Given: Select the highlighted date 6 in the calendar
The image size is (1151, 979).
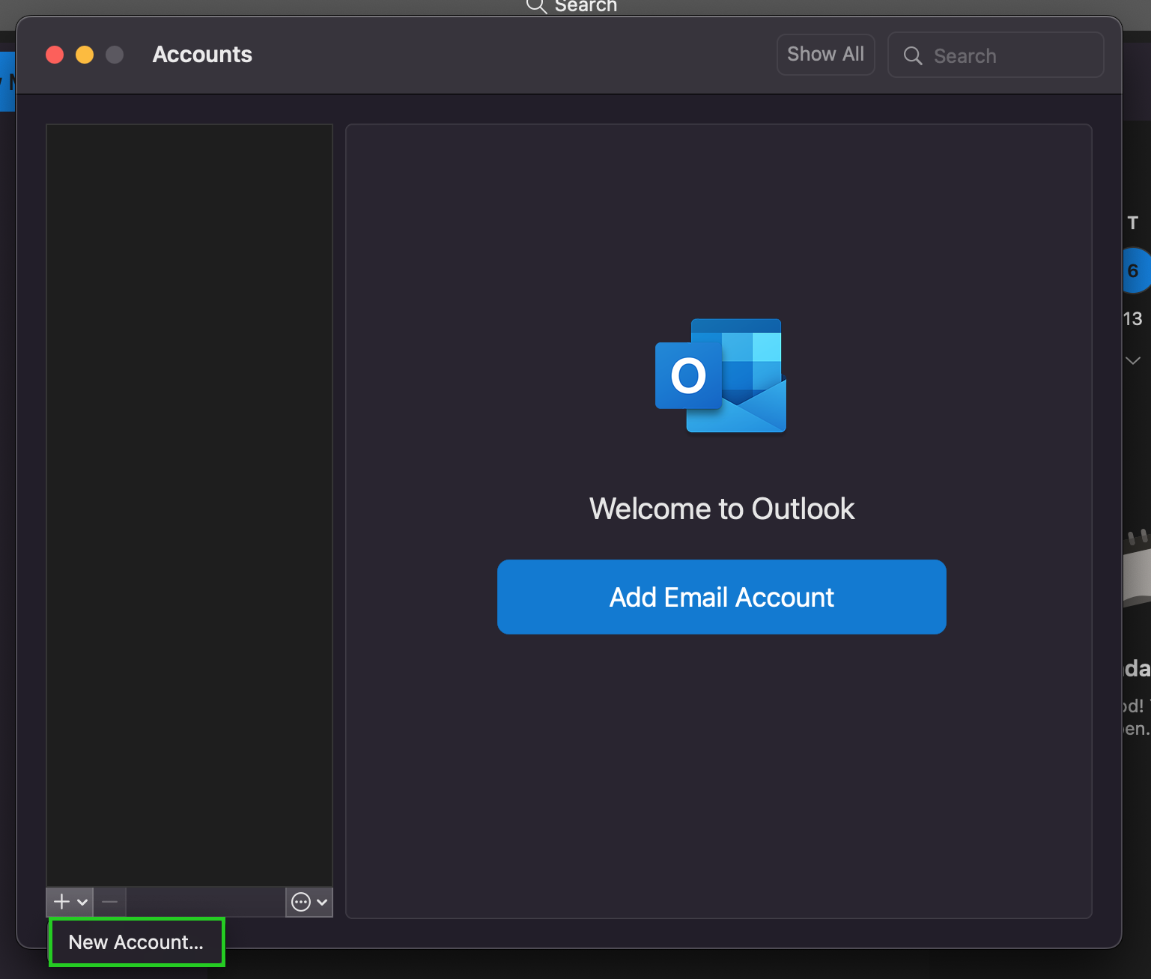Looking at the screenshot, I should click(x=1134, y=270).
